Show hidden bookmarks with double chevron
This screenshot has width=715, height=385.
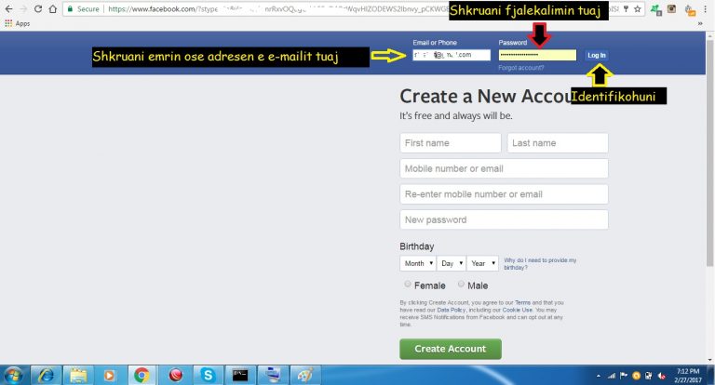[700, 23]
